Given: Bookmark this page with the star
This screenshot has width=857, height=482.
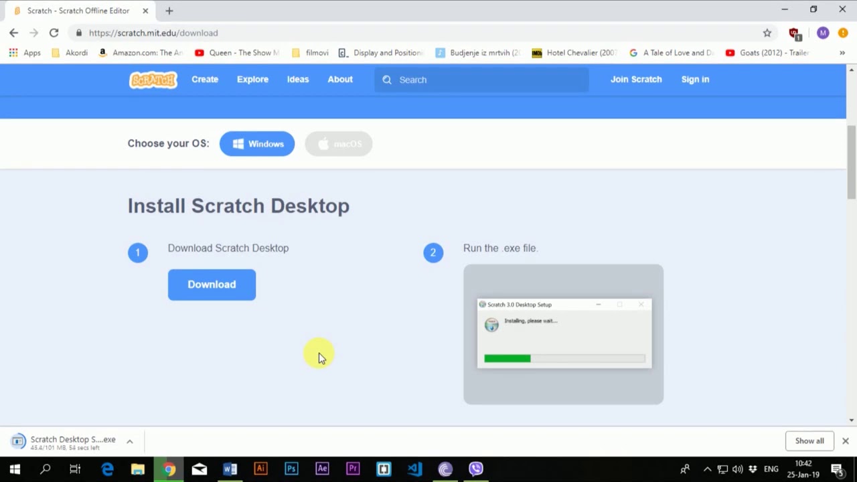Looking at the screenshot, I should coord(767,33).
